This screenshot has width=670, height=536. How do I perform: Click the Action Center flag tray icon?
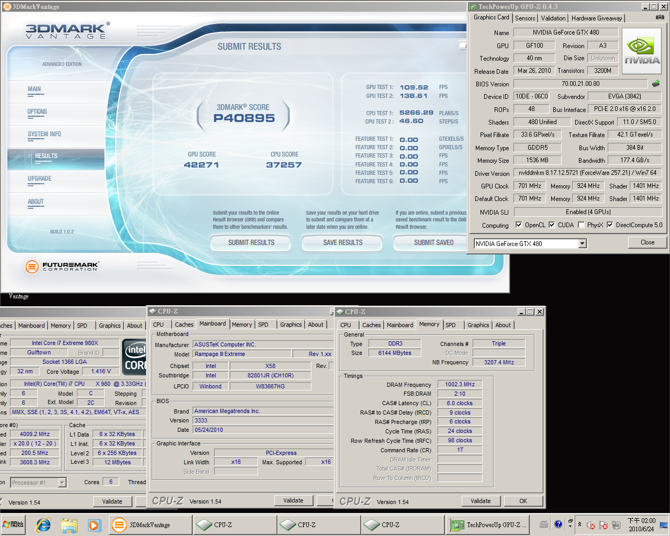click(603, 524)
